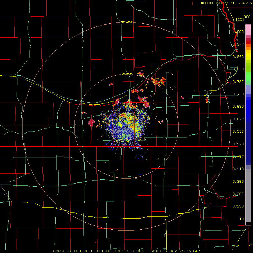Screen dimensions: 253x253
Task: Click the 0.733 legend value
Action: 238,94
